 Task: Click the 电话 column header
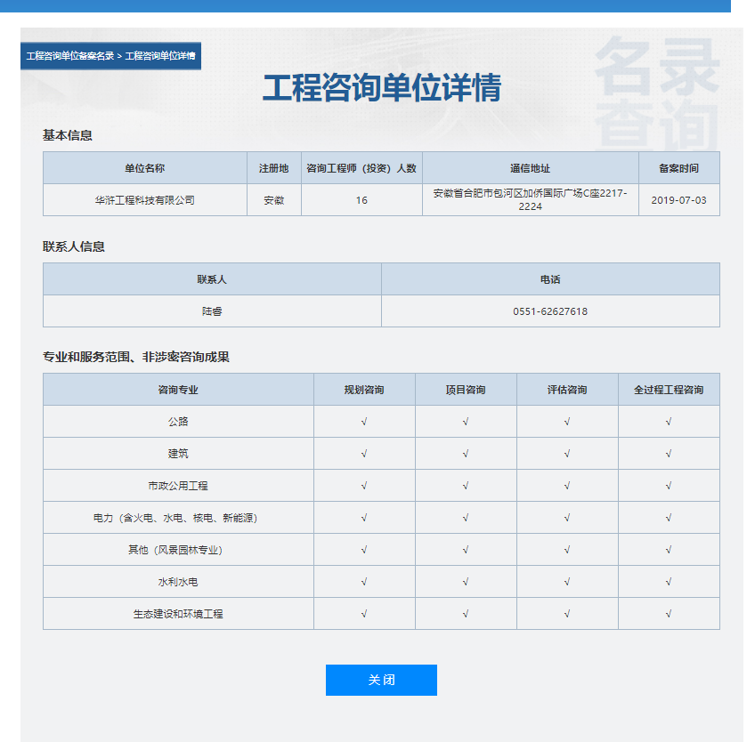550,279
